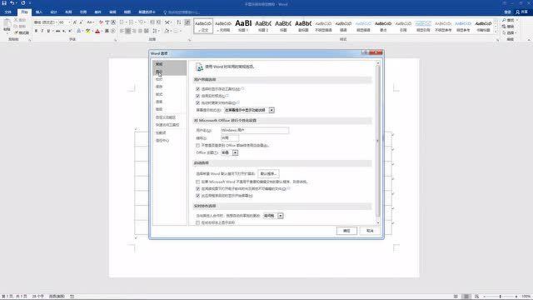Image resolution: width=533 pixels, height=300 pixels.
Task: Click the Windows user name field
Action: point(255,130)
